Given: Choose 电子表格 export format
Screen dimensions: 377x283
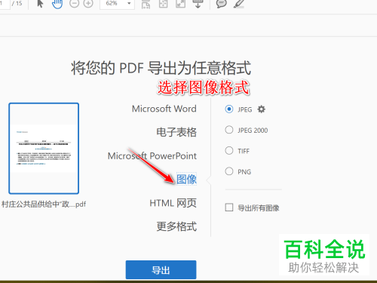Looking at the screenshot, I should click(176, 132).
